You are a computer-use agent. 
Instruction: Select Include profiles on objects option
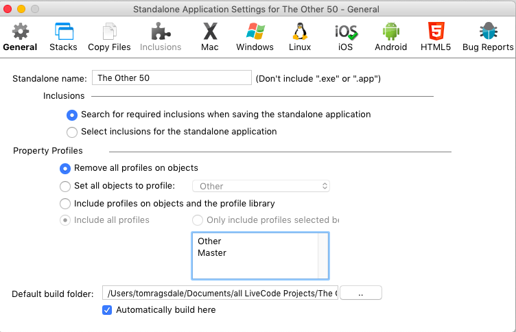click(x=65, y=204)
